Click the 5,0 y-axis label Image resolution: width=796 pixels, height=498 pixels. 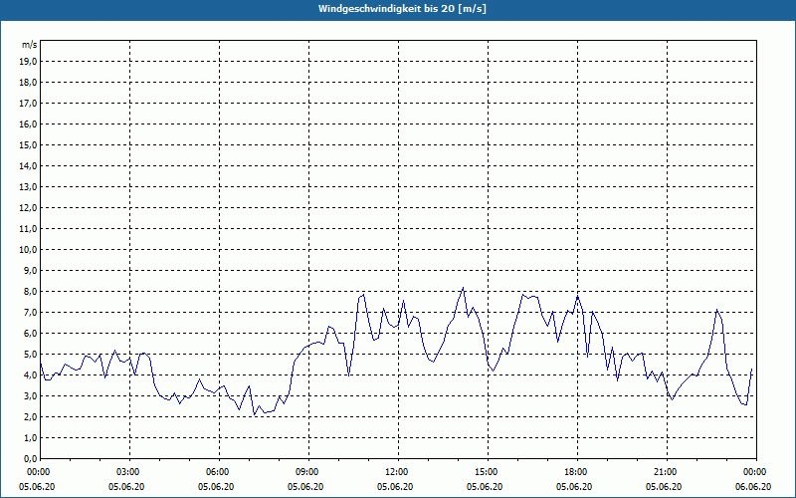coord(30,355)
